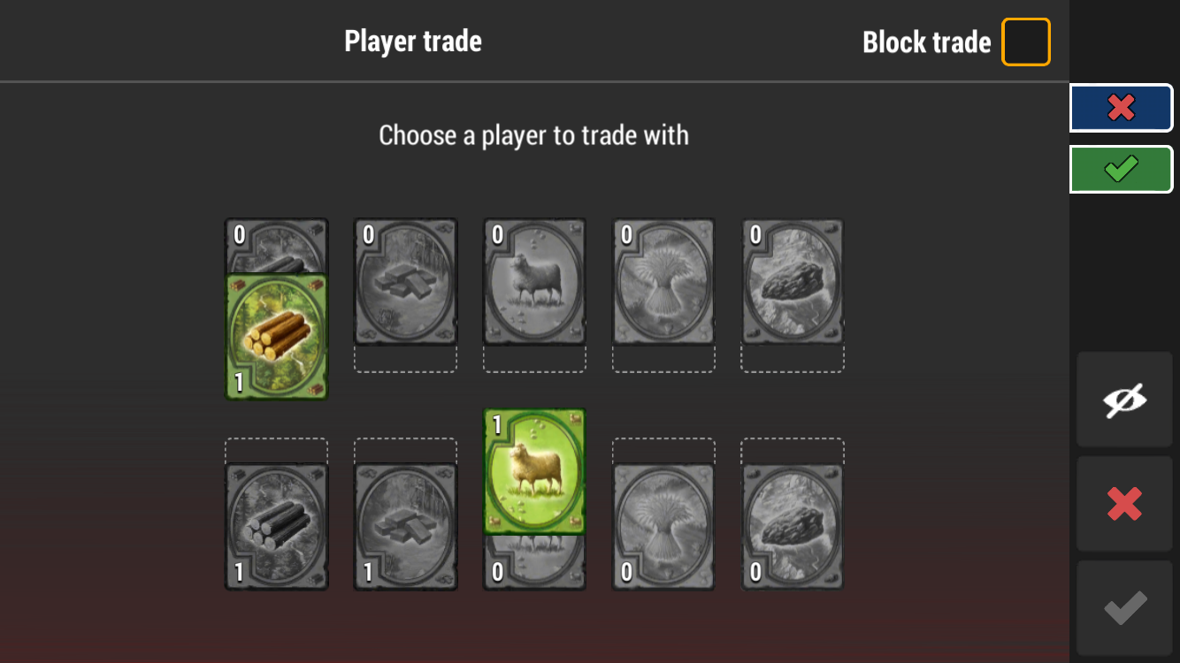Click the green lumber card being requested
This screenshot has height=663, width=1180.
click(x=277, y=336)
